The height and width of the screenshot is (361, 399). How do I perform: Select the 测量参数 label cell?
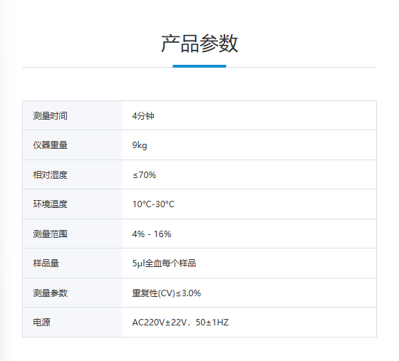click(x=72, y=293)
